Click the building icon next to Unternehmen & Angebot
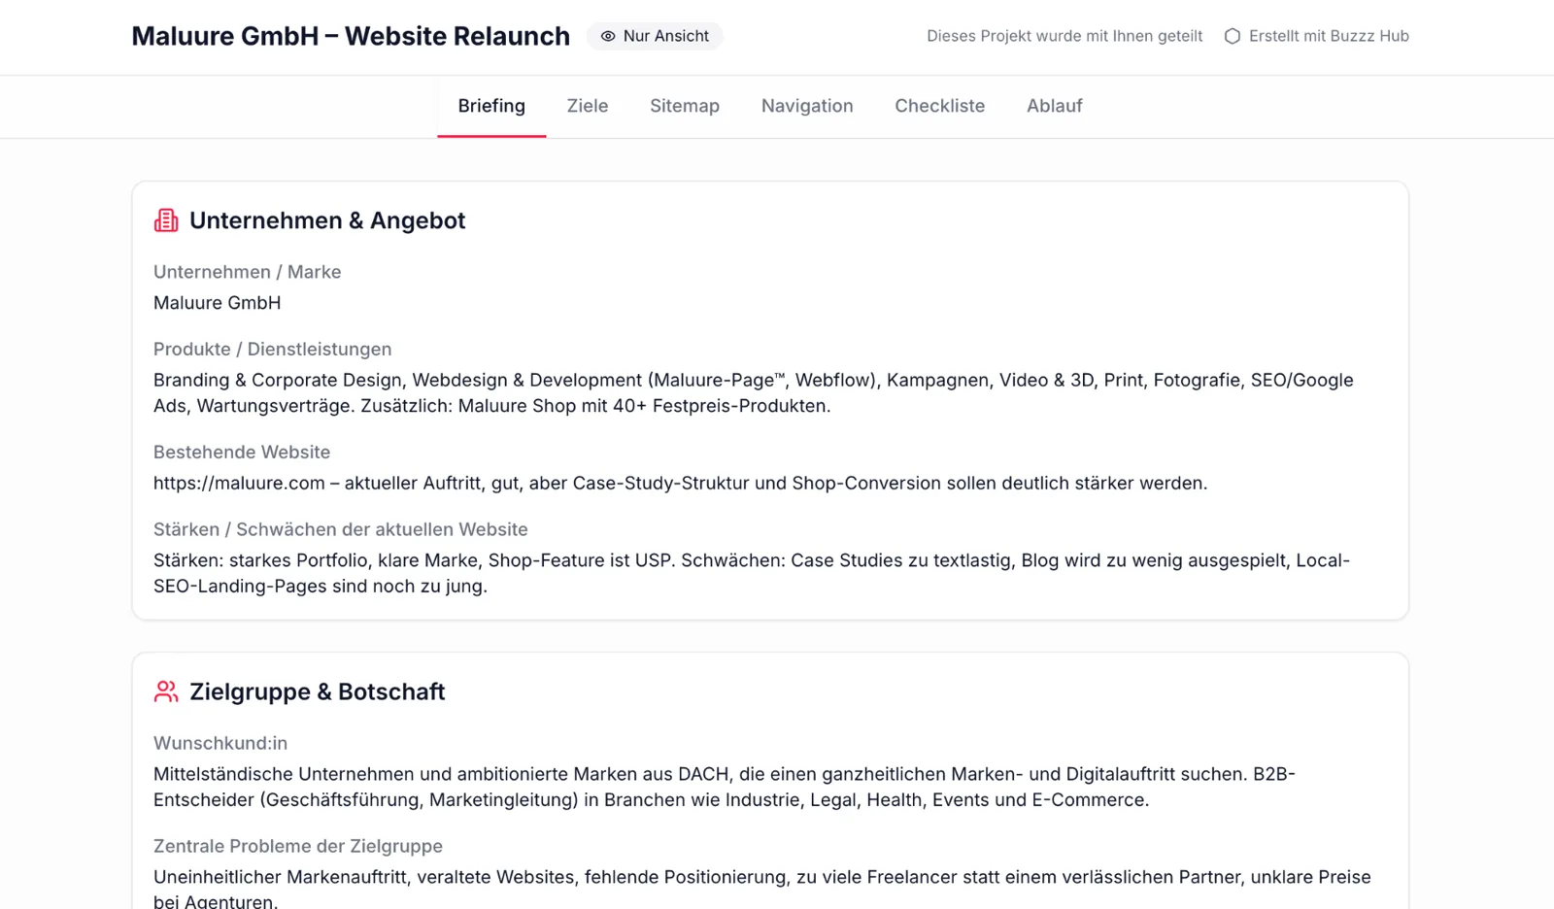Screen dimensions: 1554x909 pos(166,220)
